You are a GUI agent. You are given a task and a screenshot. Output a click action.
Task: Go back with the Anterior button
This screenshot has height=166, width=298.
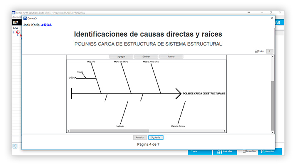(x=140, y=138)
